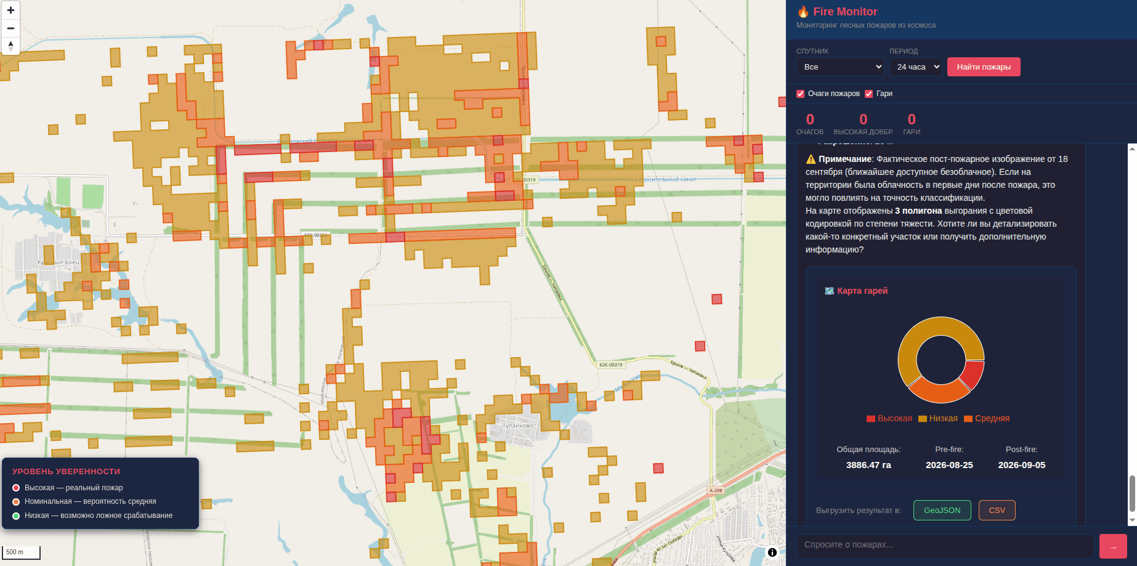Open map attribution info icon
1137x566 pixels.
[772, 552]
